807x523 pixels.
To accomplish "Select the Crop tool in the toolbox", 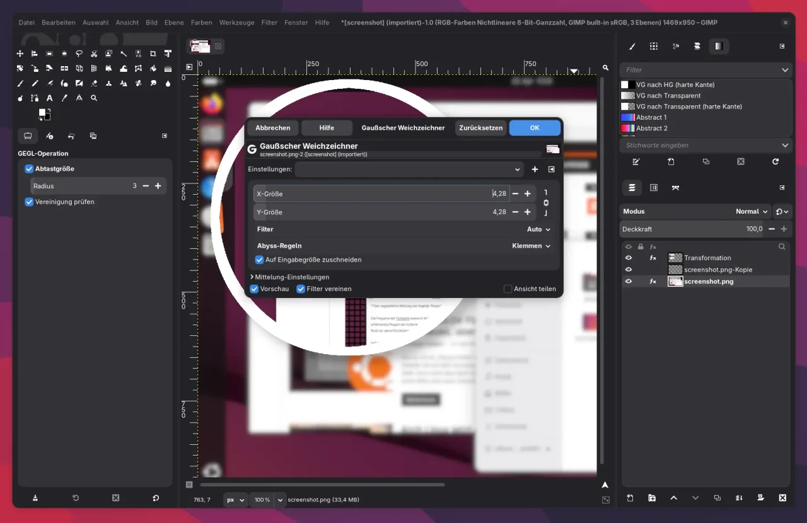I will click(153, 54).
